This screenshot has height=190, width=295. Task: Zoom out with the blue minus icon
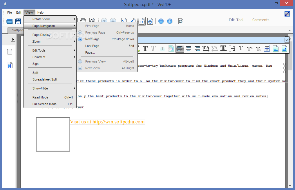point(161,21)
